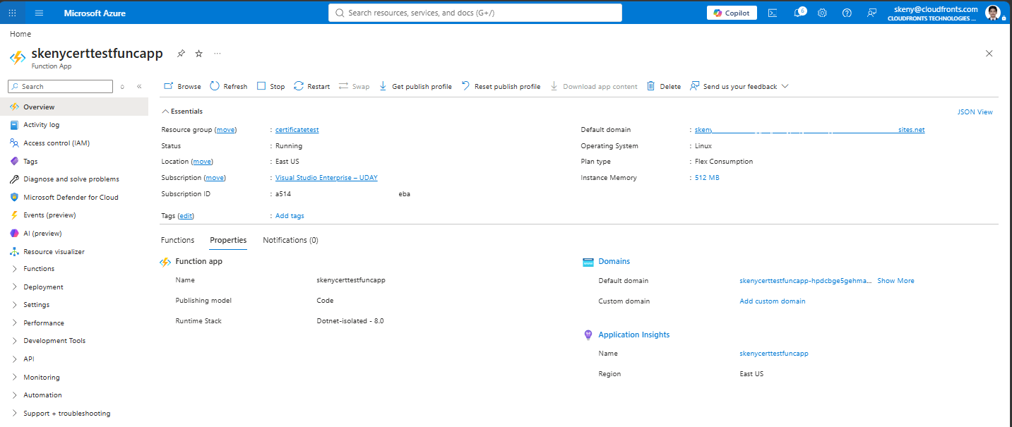Go to Home breadcrumb
This screenshot has width=1012, height=427.
click(20, 34)
